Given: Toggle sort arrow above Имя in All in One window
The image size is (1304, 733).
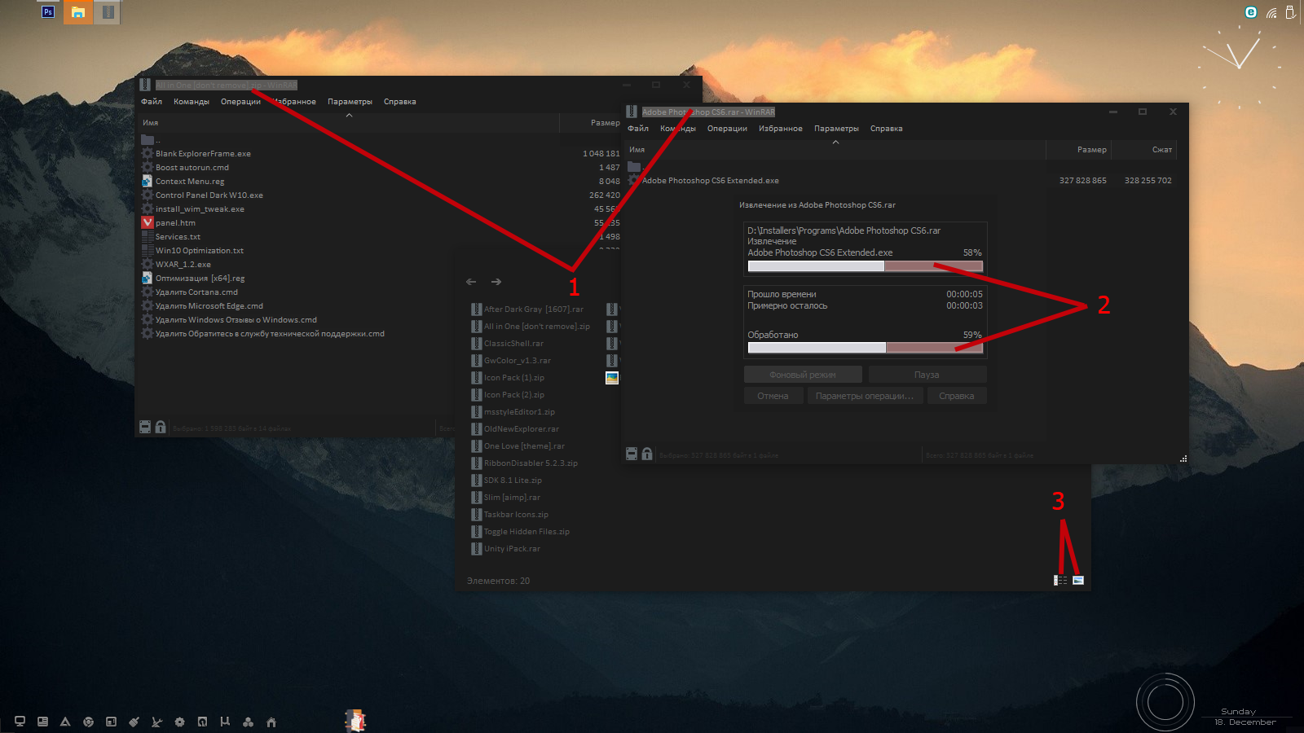Looking at the screenshot, I should (x=349, y=115).
